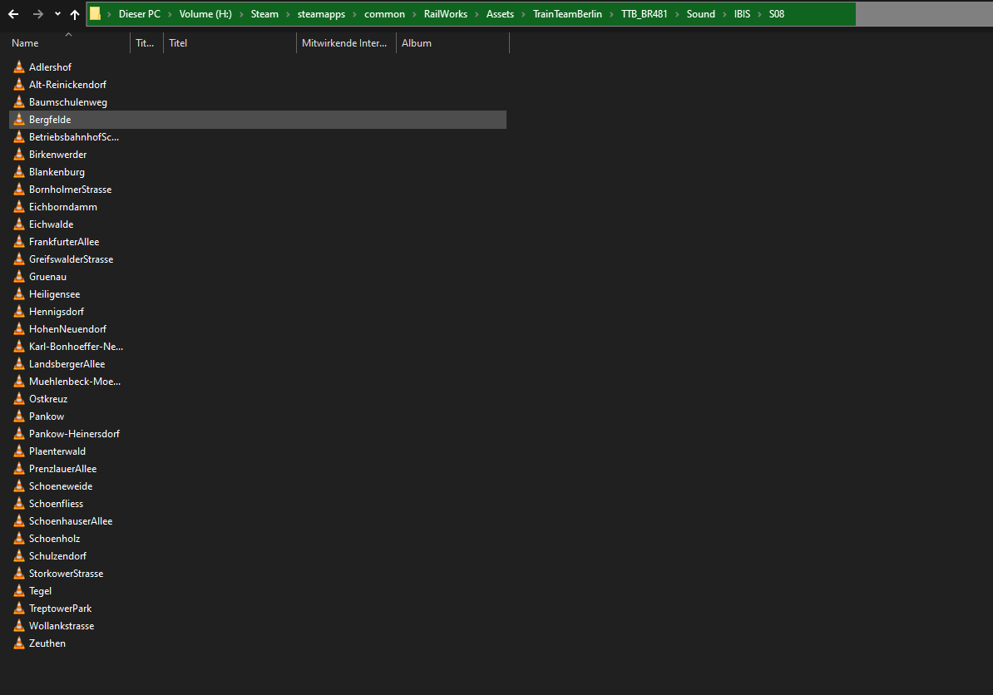The height and width of the screenshot is (695, 993).
Task: Select VLC icon of Zeuthen file
Action: point(19,643)
